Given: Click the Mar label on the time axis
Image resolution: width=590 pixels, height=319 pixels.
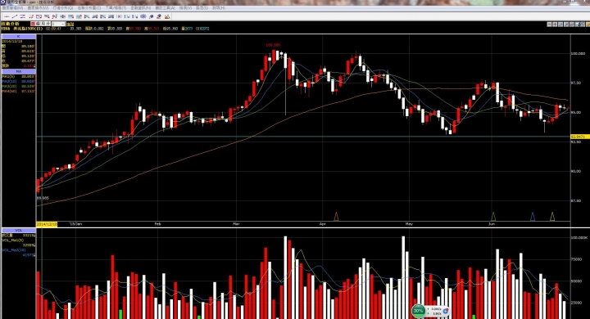Looking at the screenshot, I should [x=236, y=224].
